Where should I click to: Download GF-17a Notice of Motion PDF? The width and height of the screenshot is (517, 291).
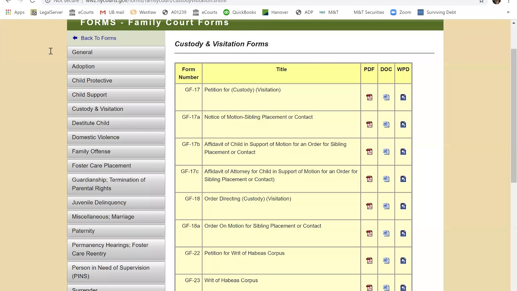click(x=369, y=124)
